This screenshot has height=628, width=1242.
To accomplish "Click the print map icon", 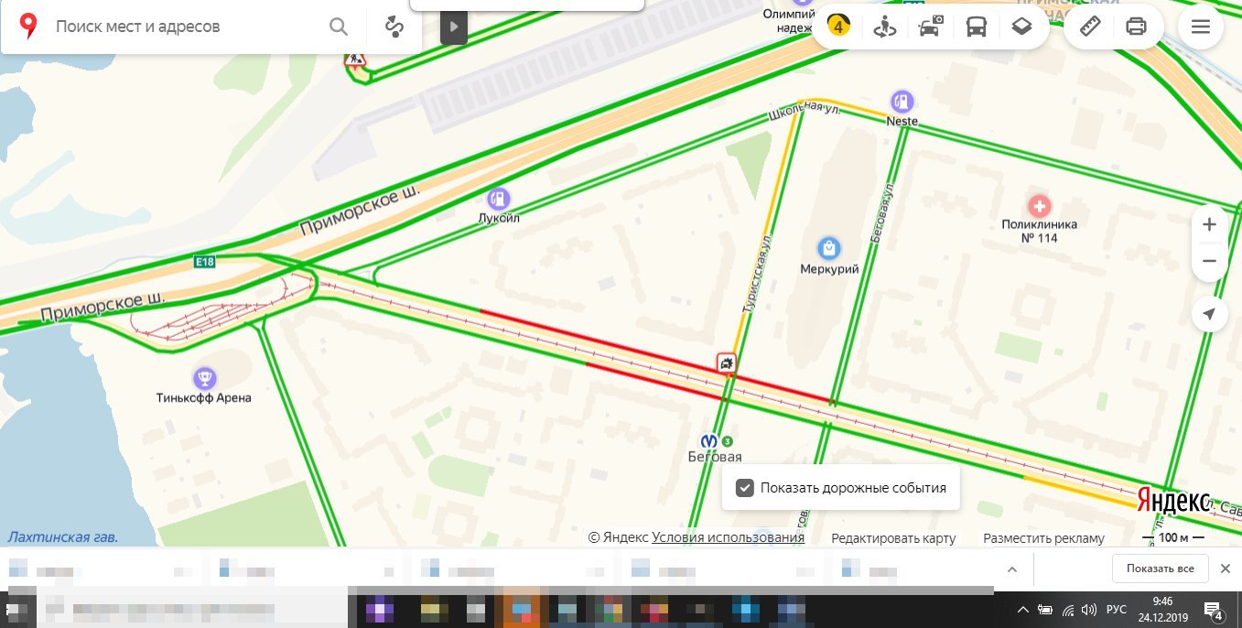I will pos(1136,27).
